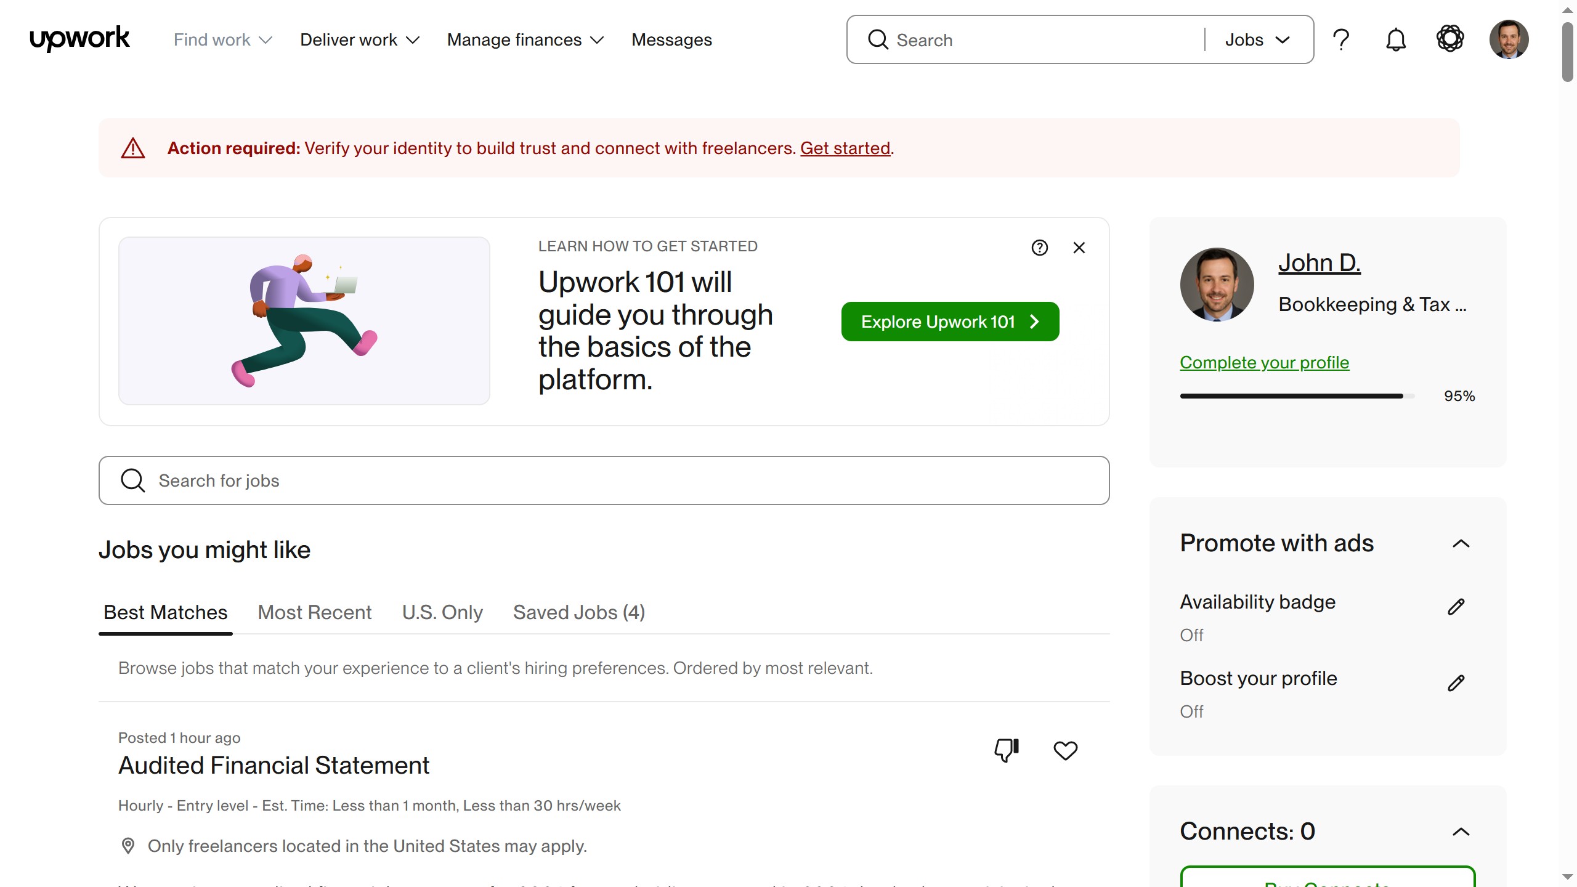
Task: Click the help icon on Upwork 101 card
Action: [1040, 248]
